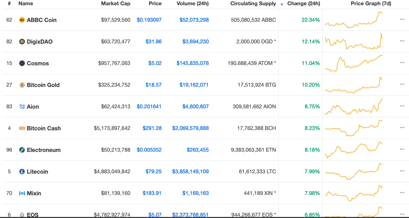409x218 pixels.
Task: Click ABBC Coin price $0.193097
Action: click(149, 20)
